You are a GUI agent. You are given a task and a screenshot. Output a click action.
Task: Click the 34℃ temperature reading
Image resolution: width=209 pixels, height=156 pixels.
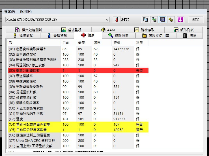coord(125,20)
